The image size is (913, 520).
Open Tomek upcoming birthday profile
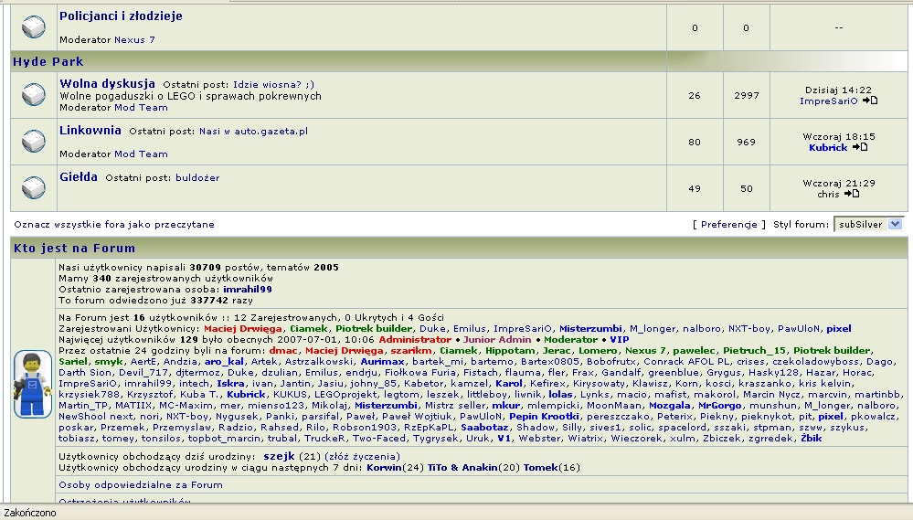[x=540, y=468]
